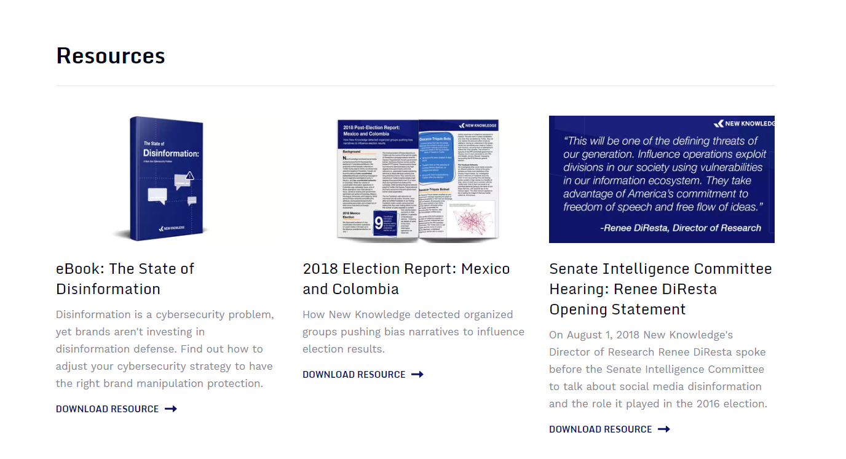The height and width of the screenshot is (459, 846).
Task: Click the arrow icon under the Election Report description
Action: coord(417,375)
